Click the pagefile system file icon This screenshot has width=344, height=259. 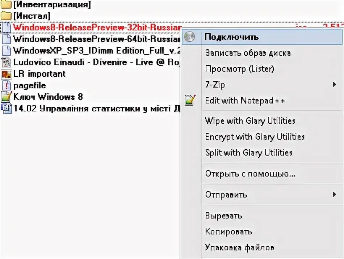(x=7, y=85)
